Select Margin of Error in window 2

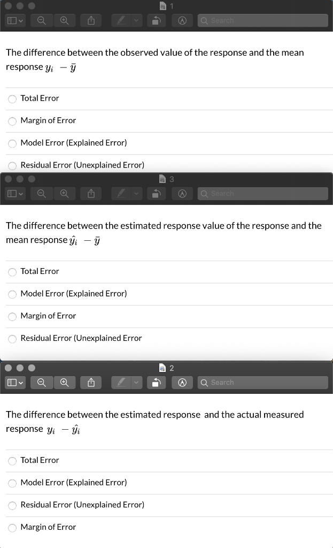(12, 528)
